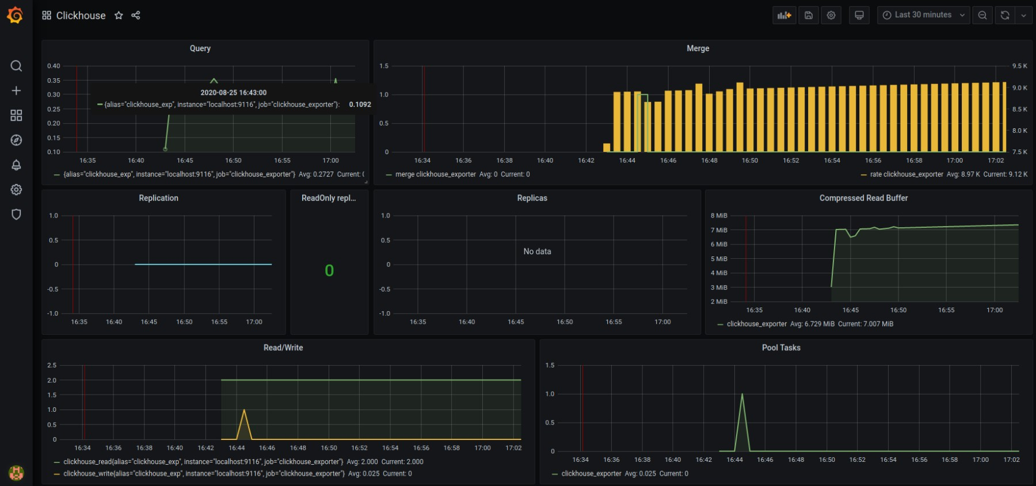This screenshot has height=486, width=1036.
Task: Open dashboard settings gear in top bar
Action: pos(831,16)
